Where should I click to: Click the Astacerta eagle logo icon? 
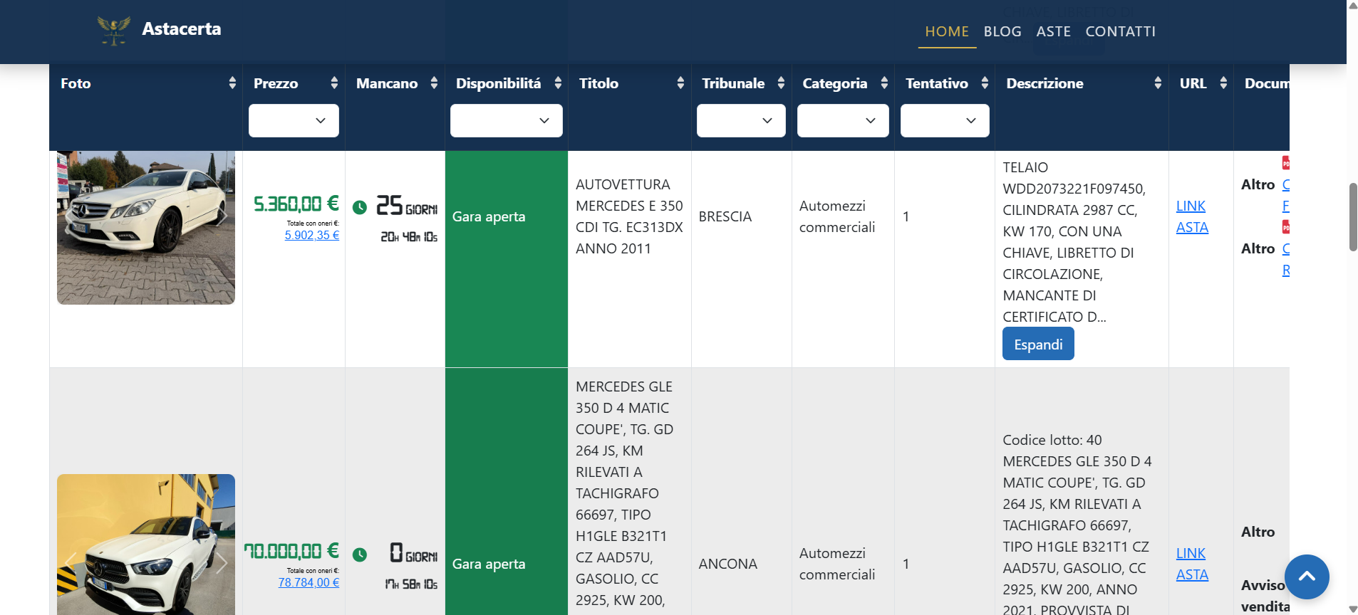tap(114, 31)
